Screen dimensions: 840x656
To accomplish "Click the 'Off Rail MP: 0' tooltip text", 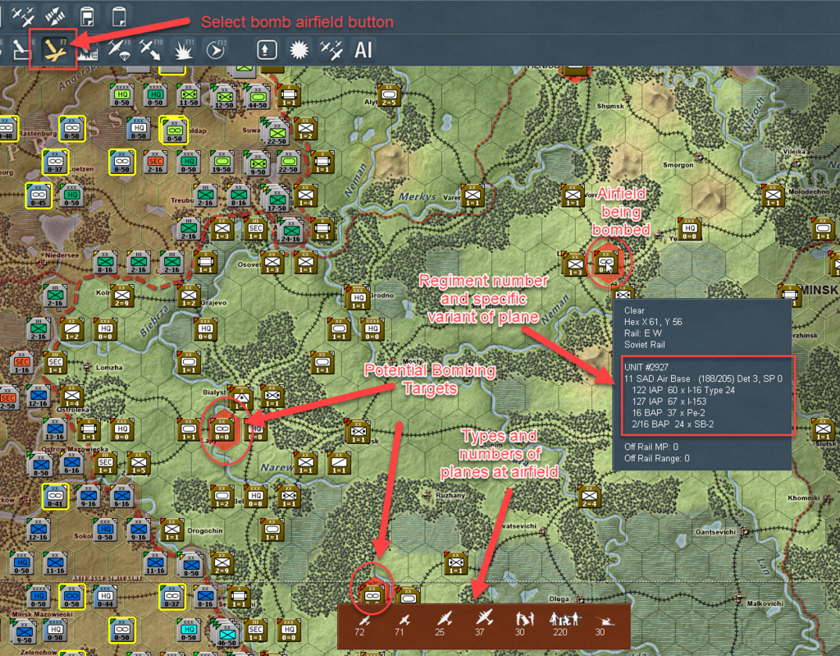I will pos(651,447).
